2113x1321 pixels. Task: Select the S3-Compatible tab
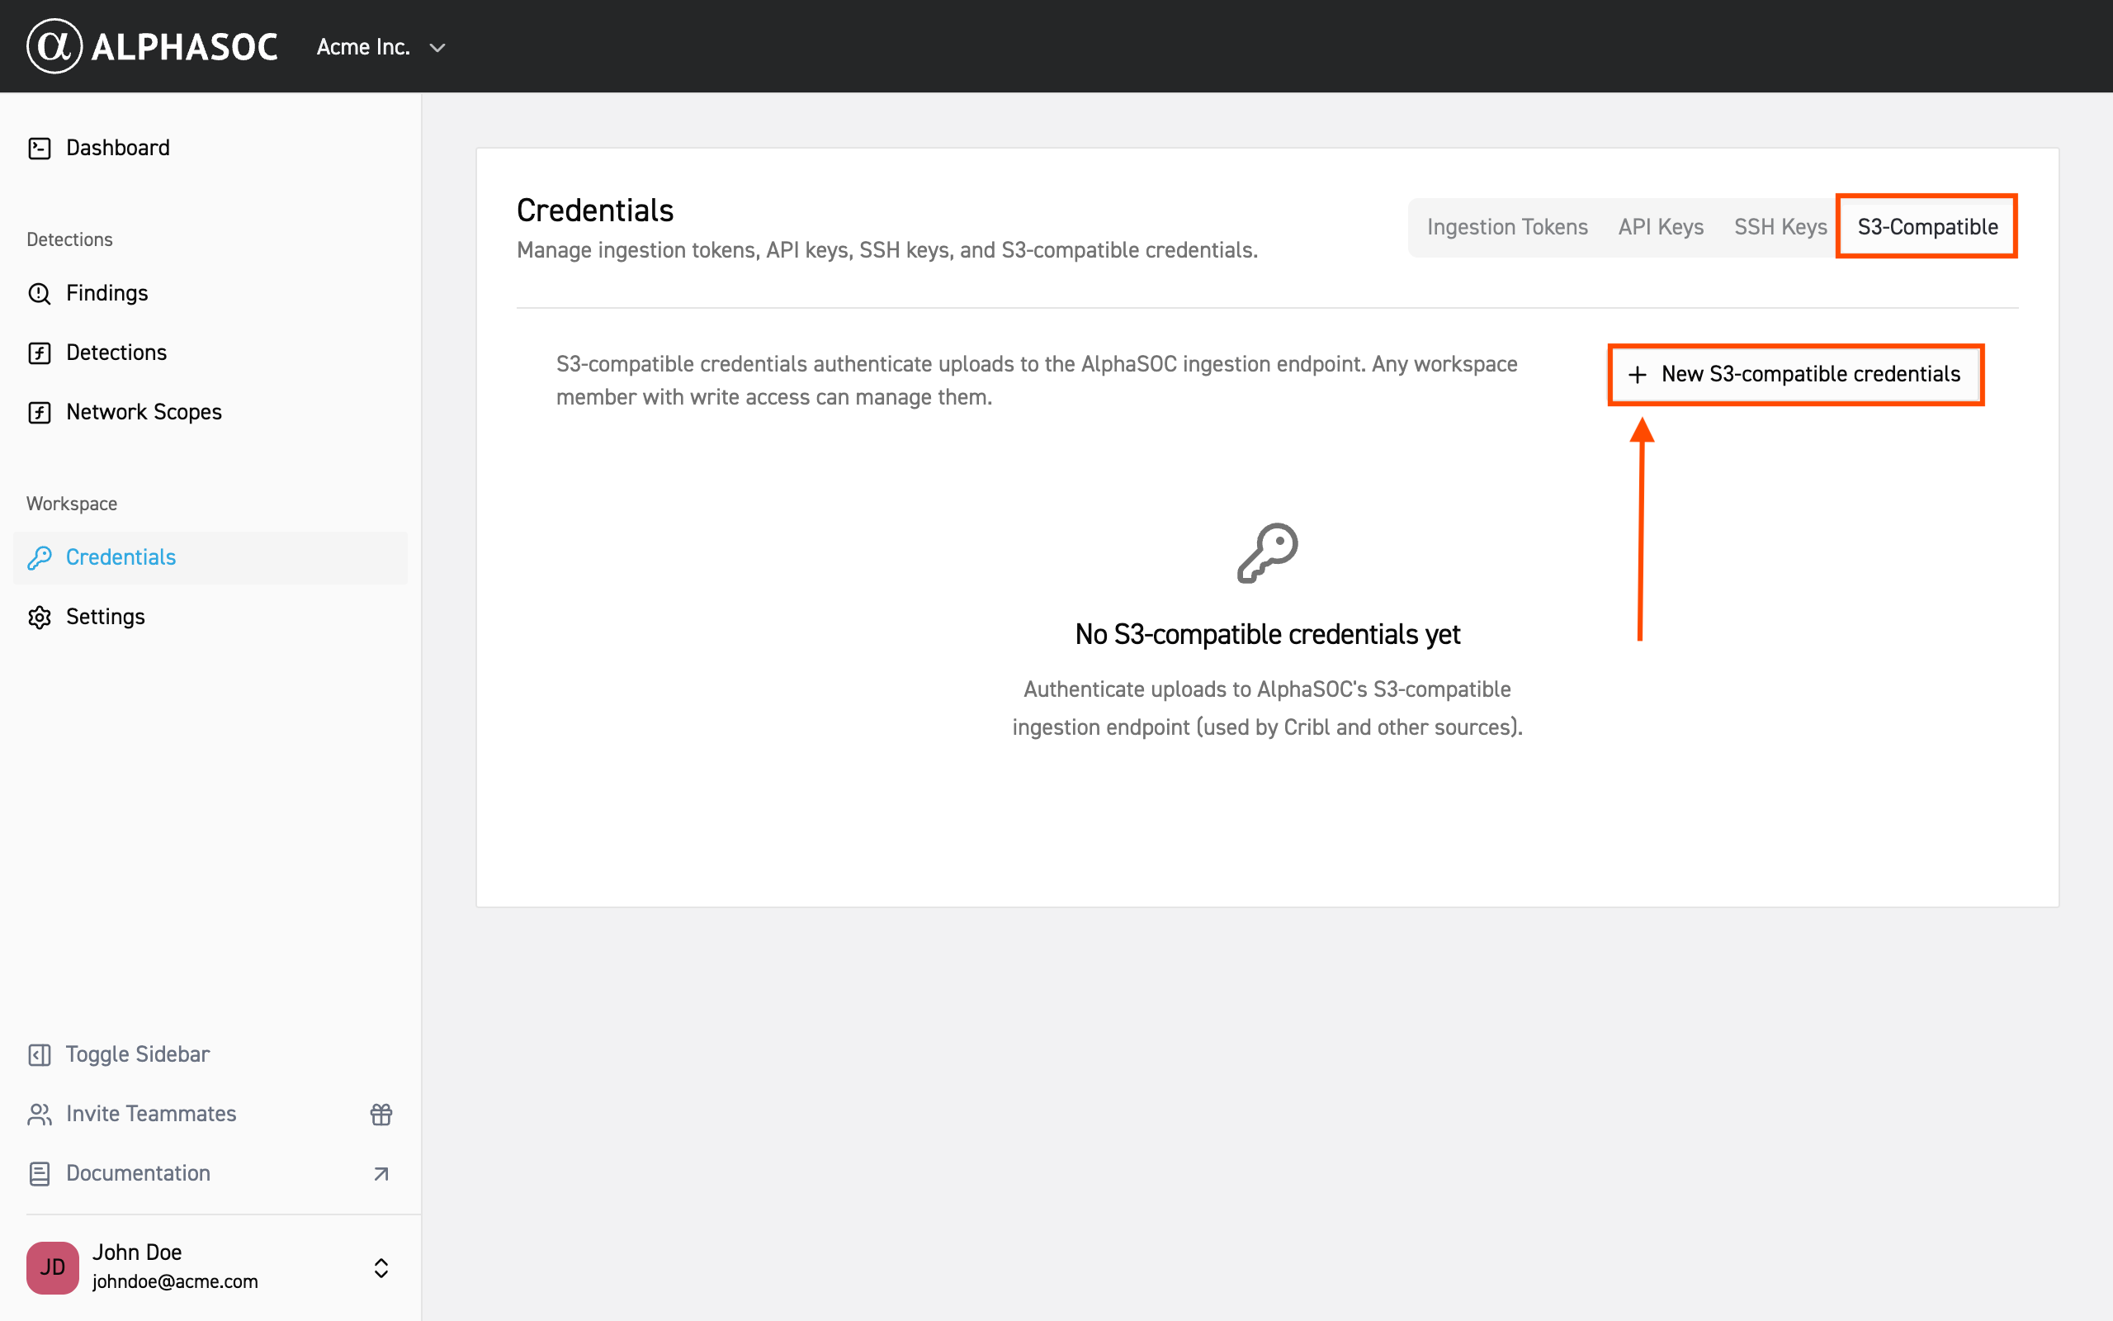(x=1927, y=227)
